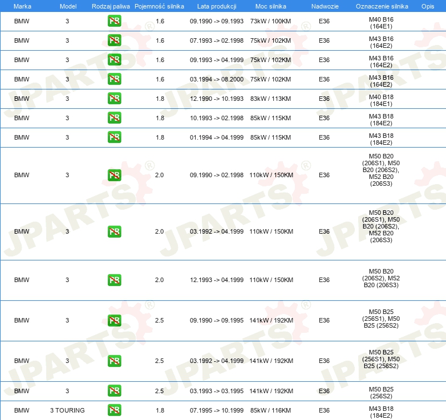Click petrol icon in 03.1993 -> 03.1995 row
The image size is (446, 420).
[x=114, y=391]
